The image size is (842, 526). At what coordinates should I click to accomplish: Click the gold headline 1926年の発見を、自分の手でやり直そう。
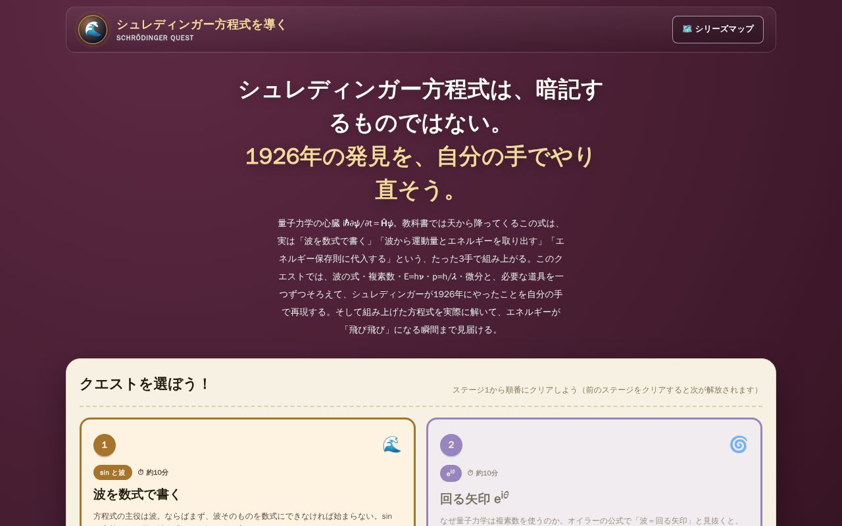pyautogui.click(x=421, y=173)
